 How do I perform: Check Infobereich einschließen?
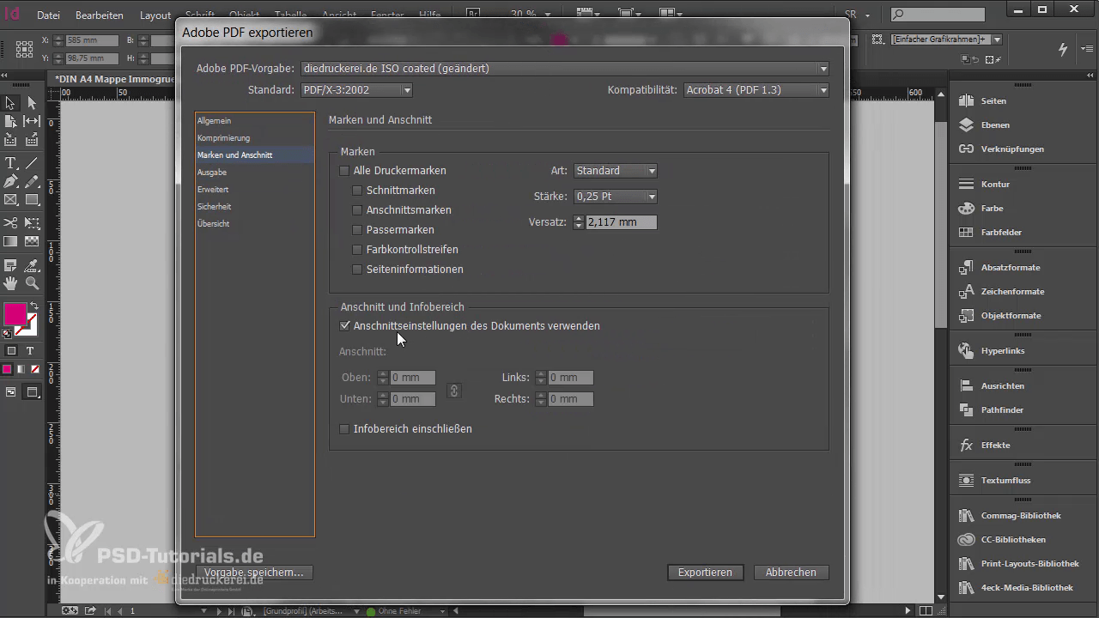tap(345, 429)
